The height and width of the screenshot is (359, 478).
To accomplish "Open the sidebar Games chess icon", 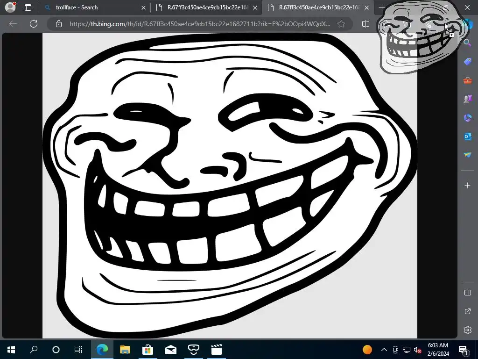I will point(467,99).
